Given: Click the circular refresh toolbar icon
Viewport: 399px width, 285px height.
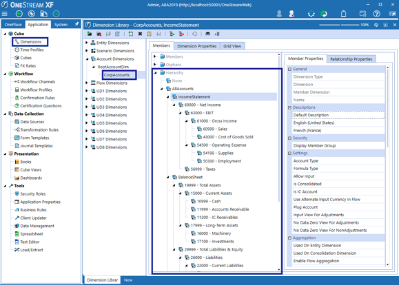Looking at the screenshot, I should click(194, 34).
